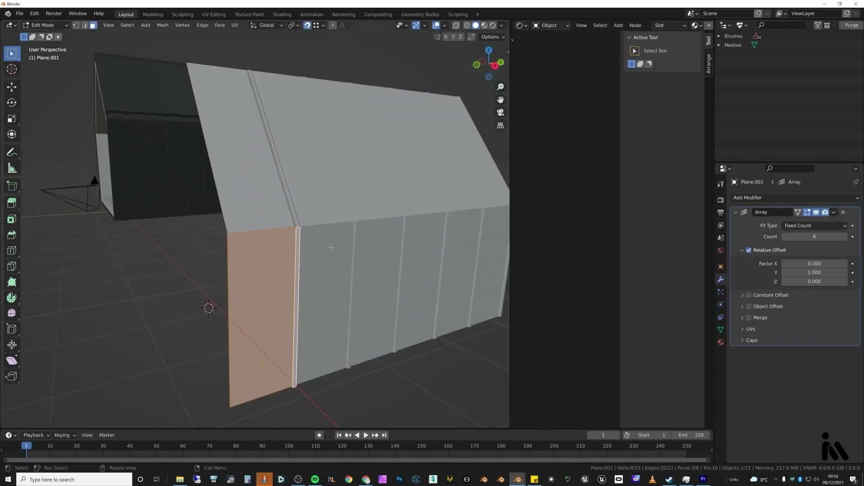The image size is (864, 486).
Task: Enable edge select mode
Action: 85,25
